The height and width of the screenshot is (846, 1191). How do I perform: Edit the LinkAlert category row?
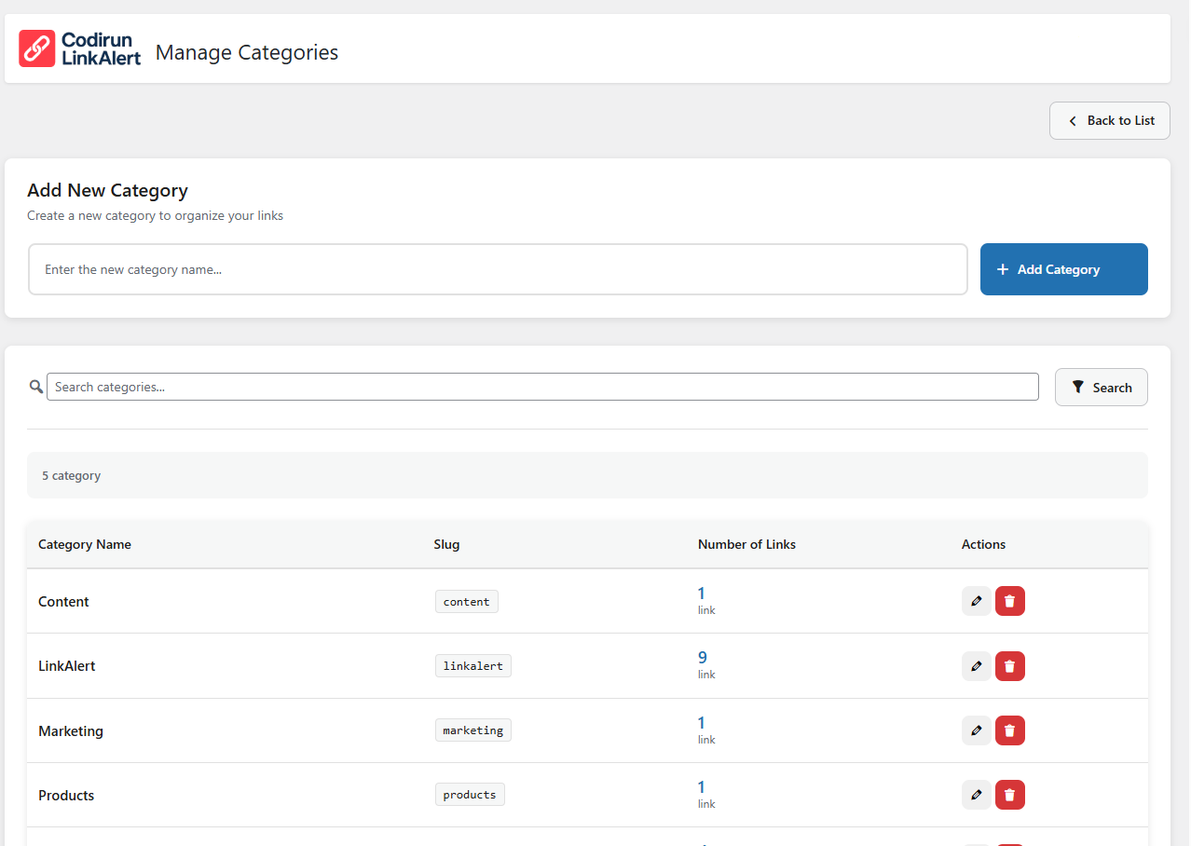click(976, 666)
